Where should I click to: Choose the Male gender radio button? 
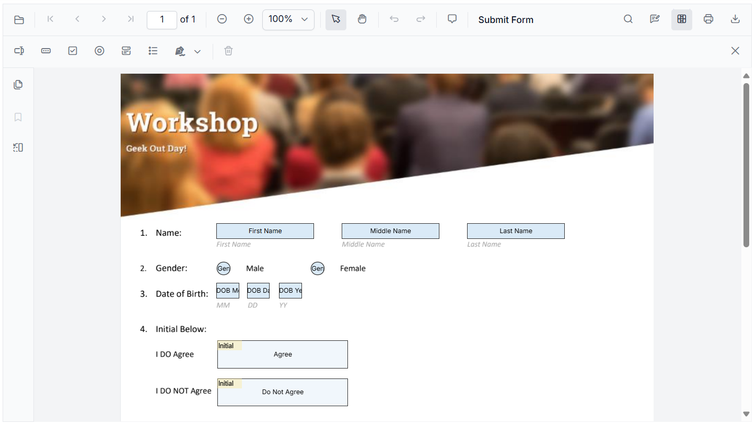click(x=224, y=268)
